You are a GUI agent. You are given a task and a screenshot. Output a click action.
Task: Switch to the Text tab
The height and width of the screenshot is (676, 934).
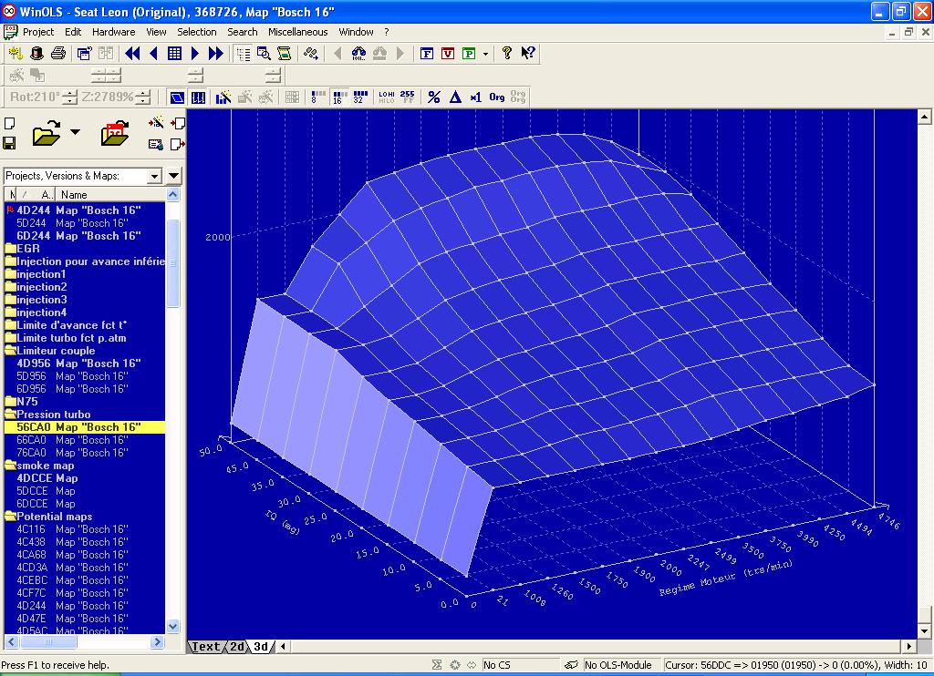[205, 646]
